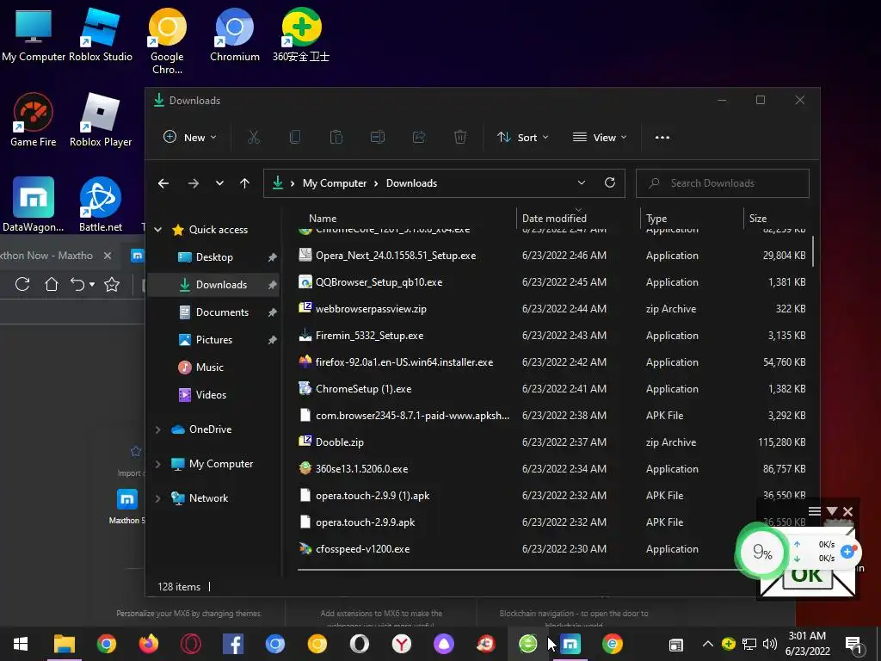This screenshot has width=881, height=661.
Task: Select the Game Fire desktop icon
Action: (34, 120)
